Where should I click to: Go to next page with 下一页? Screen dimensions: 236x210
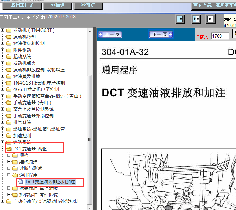(161, 34)
